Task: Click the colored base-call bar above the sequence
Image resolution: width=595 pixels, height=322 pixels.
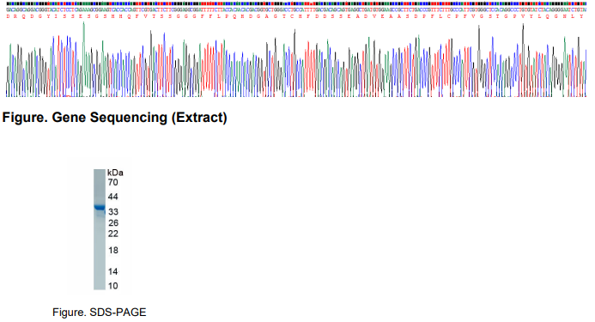Action: [x=296, y=3]
